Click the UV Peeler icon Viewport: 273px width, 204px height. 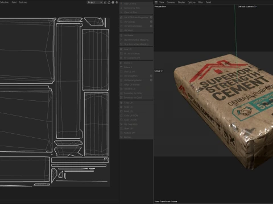[122, 36]
